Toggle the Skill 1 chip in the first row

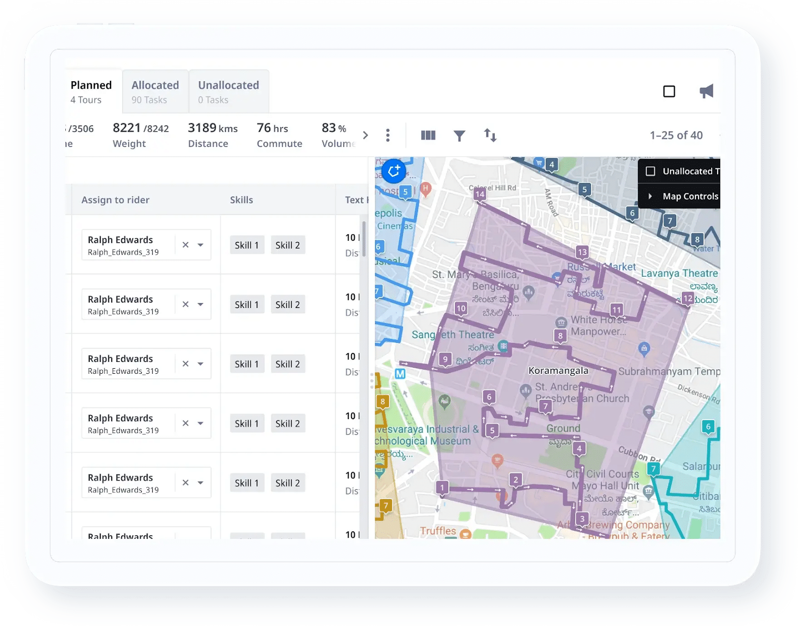(x=246, y=245)
